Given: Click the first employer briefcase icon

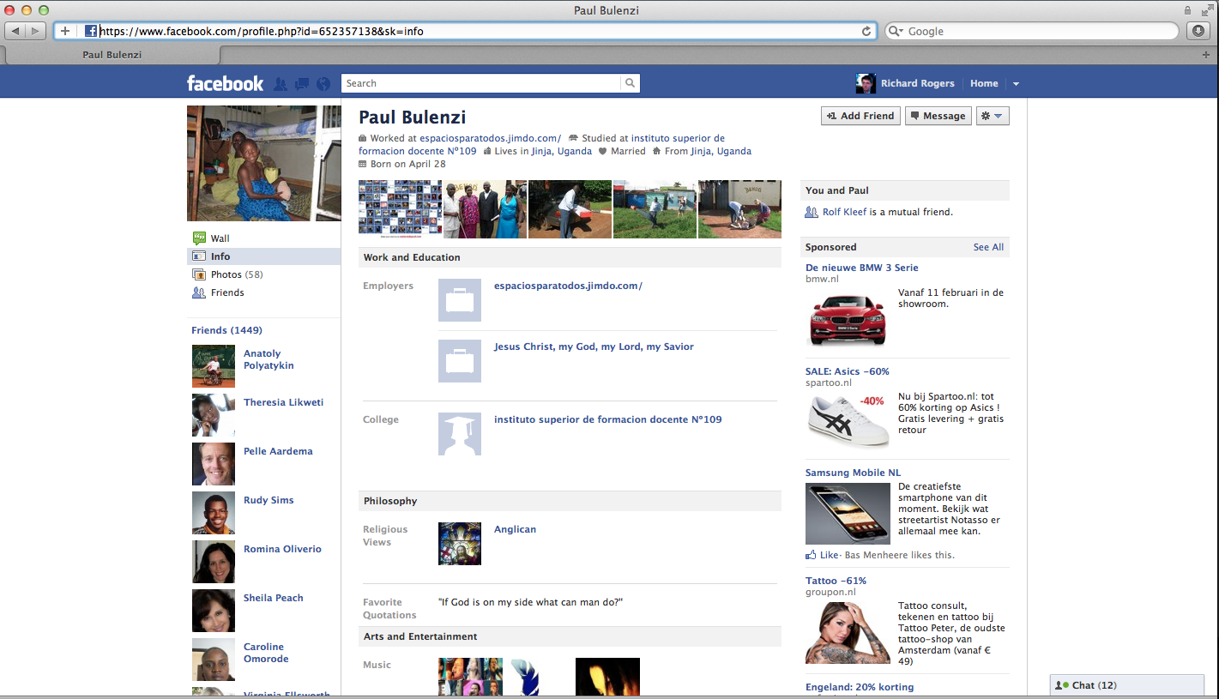Looking at the screenshot, I should [460, 300].
